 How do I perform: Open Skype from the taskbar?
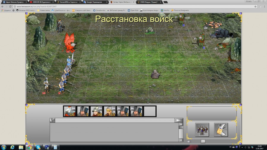pos(38,147)
